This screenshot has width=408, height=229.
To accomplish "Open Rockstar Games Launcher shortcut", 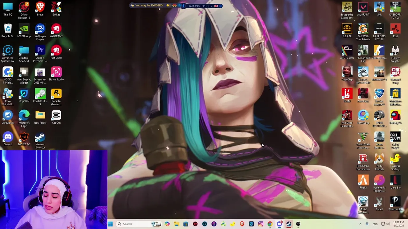I will [56, 97].
